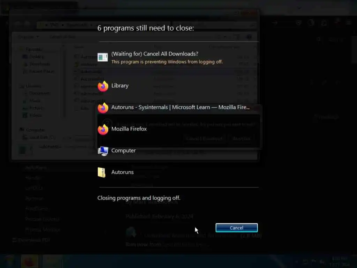357x268 pixels.
Task: Cancel the log off process
Action: [x=237, y=228]
